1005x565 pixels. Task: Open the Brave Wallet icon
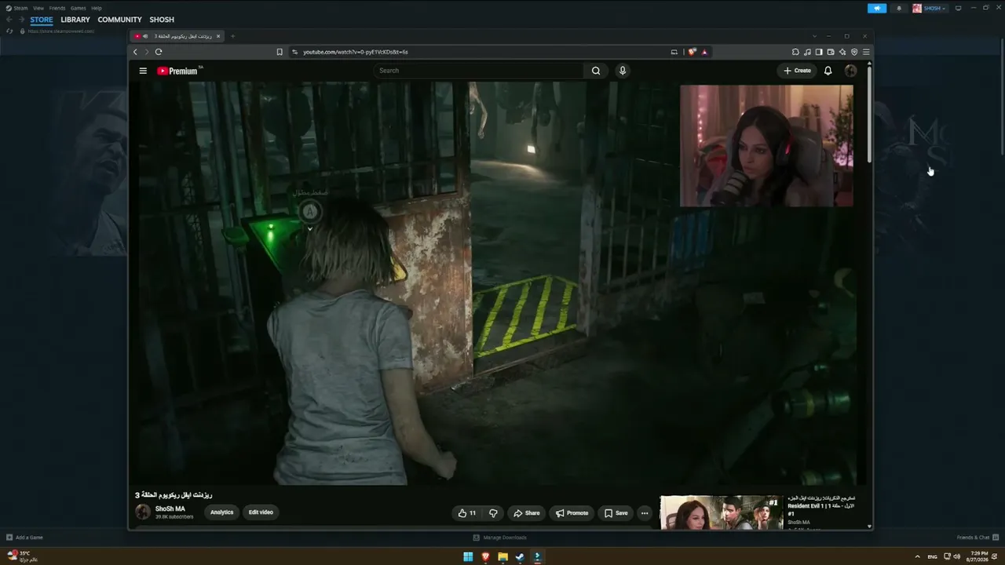click(831, 52)
